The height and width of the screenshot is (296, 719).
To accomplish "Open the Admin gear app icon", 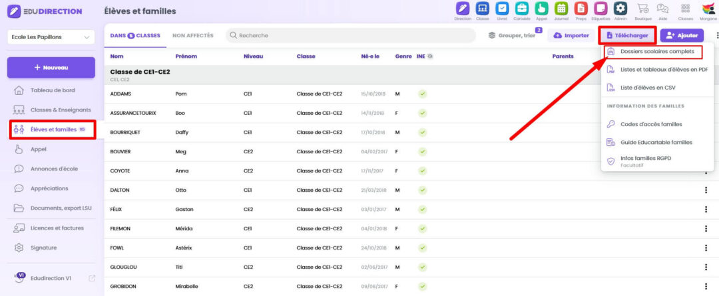I will [620, 8].
